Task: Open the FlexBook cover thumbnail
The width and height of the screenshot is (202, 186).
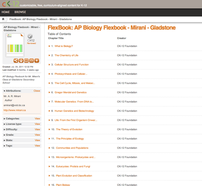Action: tap(15, 45)
